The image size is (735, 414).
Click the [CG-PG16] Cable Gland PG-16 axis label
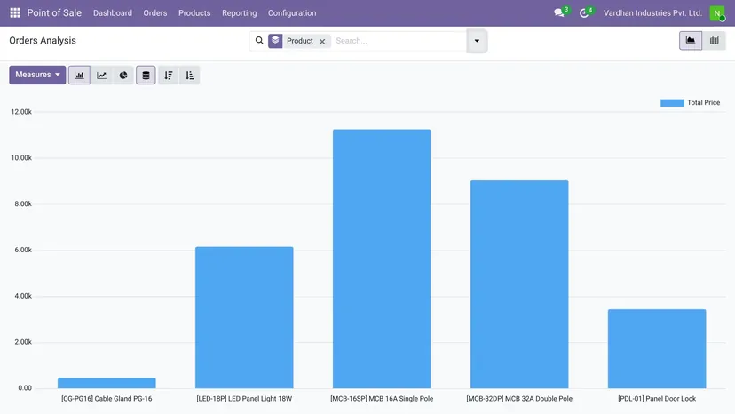(x=107, y=399)
